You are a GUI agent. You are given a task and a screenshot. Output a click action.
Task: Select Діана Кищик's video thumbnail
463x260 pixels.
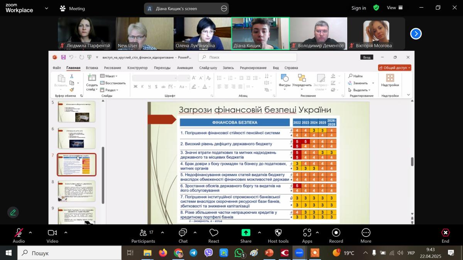[x=260, y=34]
